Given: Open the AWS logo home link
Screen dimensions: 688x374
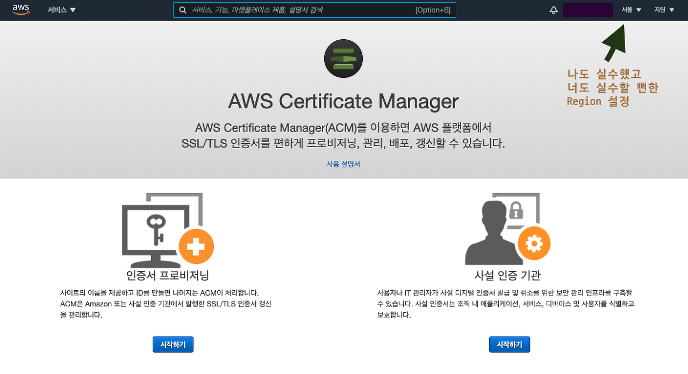Looking at the screenshot, I should [x=21, y=10].
